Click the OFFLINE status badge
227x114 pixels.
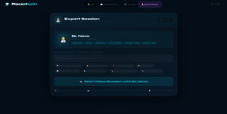coord(165,20)
